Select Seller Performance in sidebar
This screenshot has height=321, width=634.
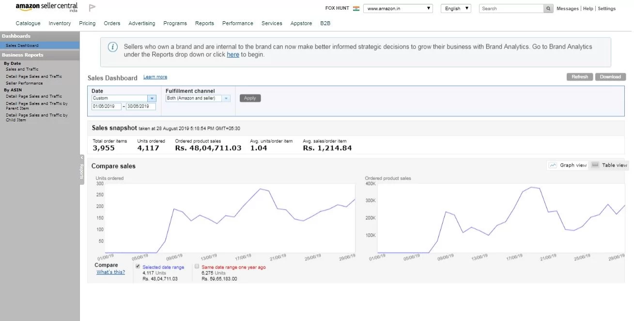(24, 83)
